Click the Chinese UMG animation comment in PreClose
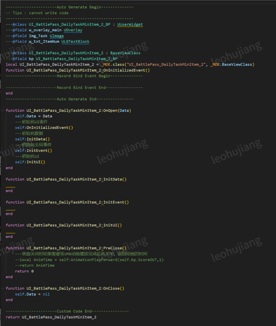Viewport: 276px width, 326px height. 81,254
